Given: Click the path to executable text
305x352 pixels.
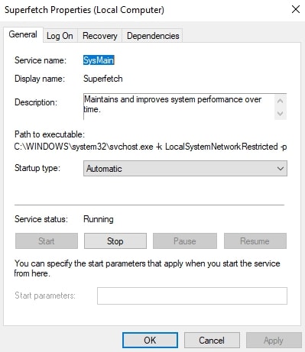Looking at the screenshot, I should (151, 147).
